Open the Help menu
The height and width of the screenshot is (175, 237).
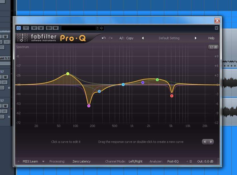click(211, 38)
